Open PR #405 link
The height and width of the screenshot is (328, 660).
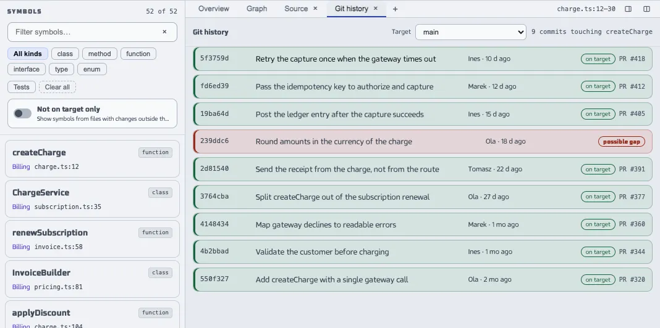point(632,114)
